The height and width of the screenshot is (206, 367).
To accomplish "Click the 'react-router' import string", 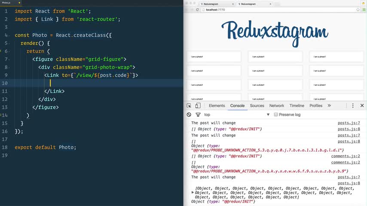I will (97, 19).
